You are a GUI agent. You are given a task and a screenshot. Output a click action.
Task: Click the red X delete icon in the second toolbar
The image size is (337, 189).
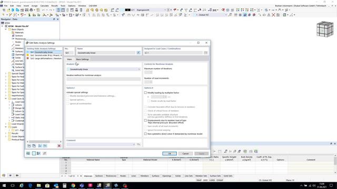pyautogui.click(x=273, y=15)
